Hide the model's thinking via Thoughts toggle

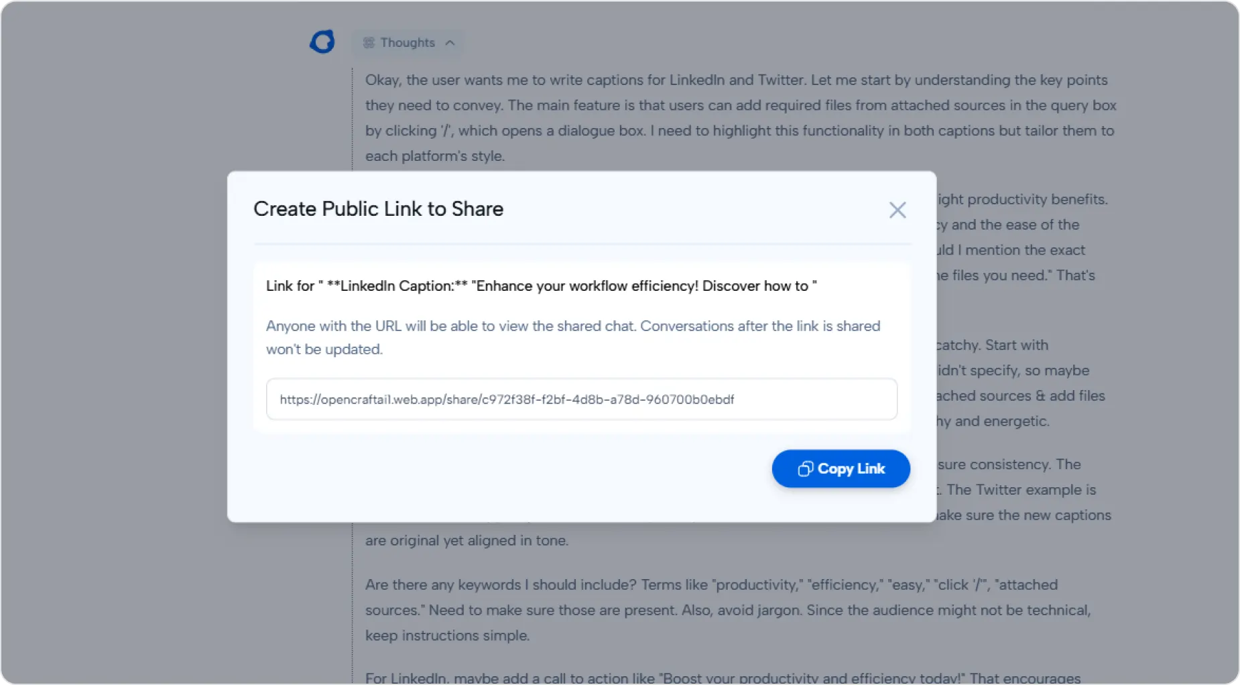point(407,42)
